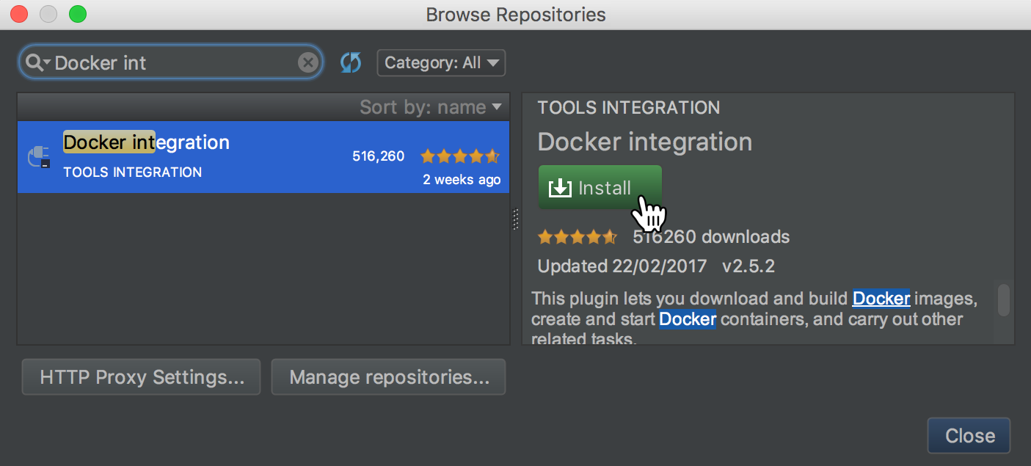Click the 'TOOLS INTEGRATION' header in details pane

coord(629,108)
